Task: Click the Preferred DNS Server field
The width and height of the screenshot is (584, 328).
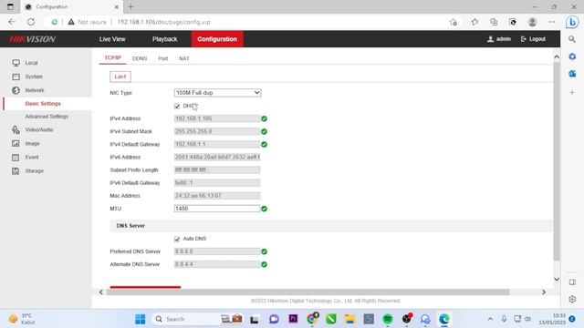Action: click(x=217, y=251)
